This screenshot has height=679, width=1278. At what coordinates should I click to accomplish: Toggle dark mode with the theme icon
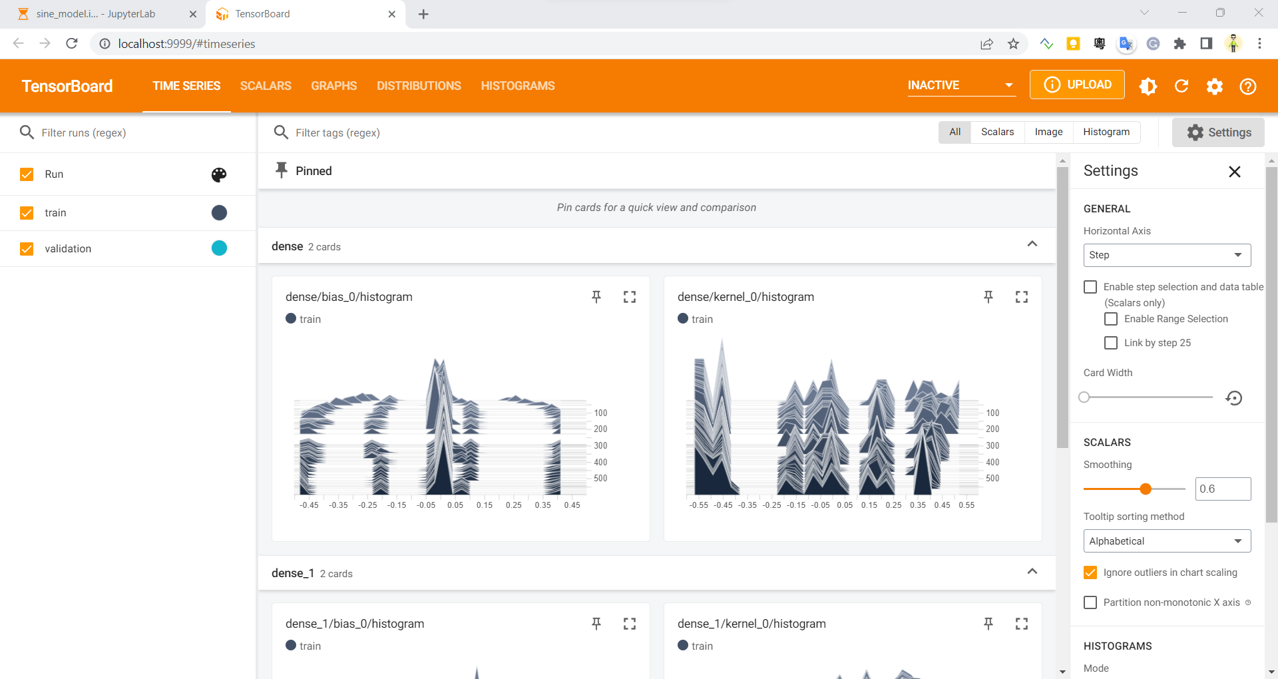click(1148, 86)
